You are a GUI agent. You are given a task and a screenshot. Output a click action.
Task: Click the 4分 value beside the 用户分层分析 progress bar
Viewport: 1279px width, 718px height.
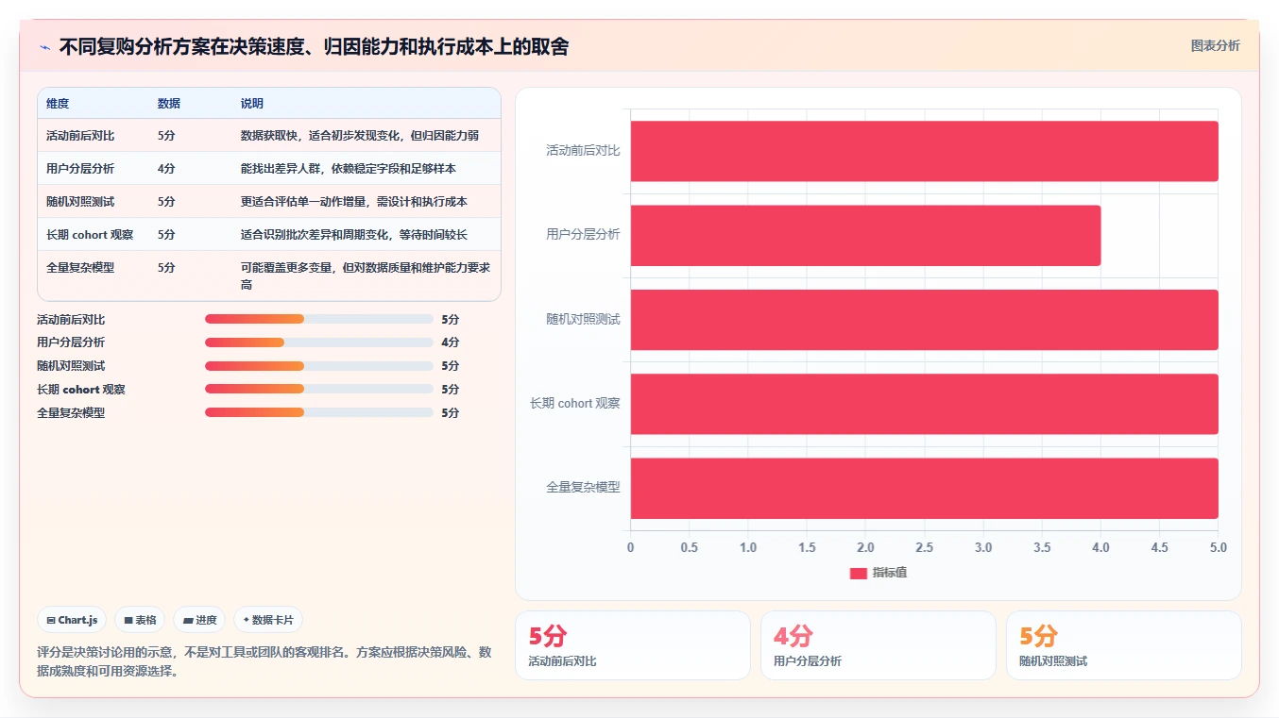coord(451,342)
